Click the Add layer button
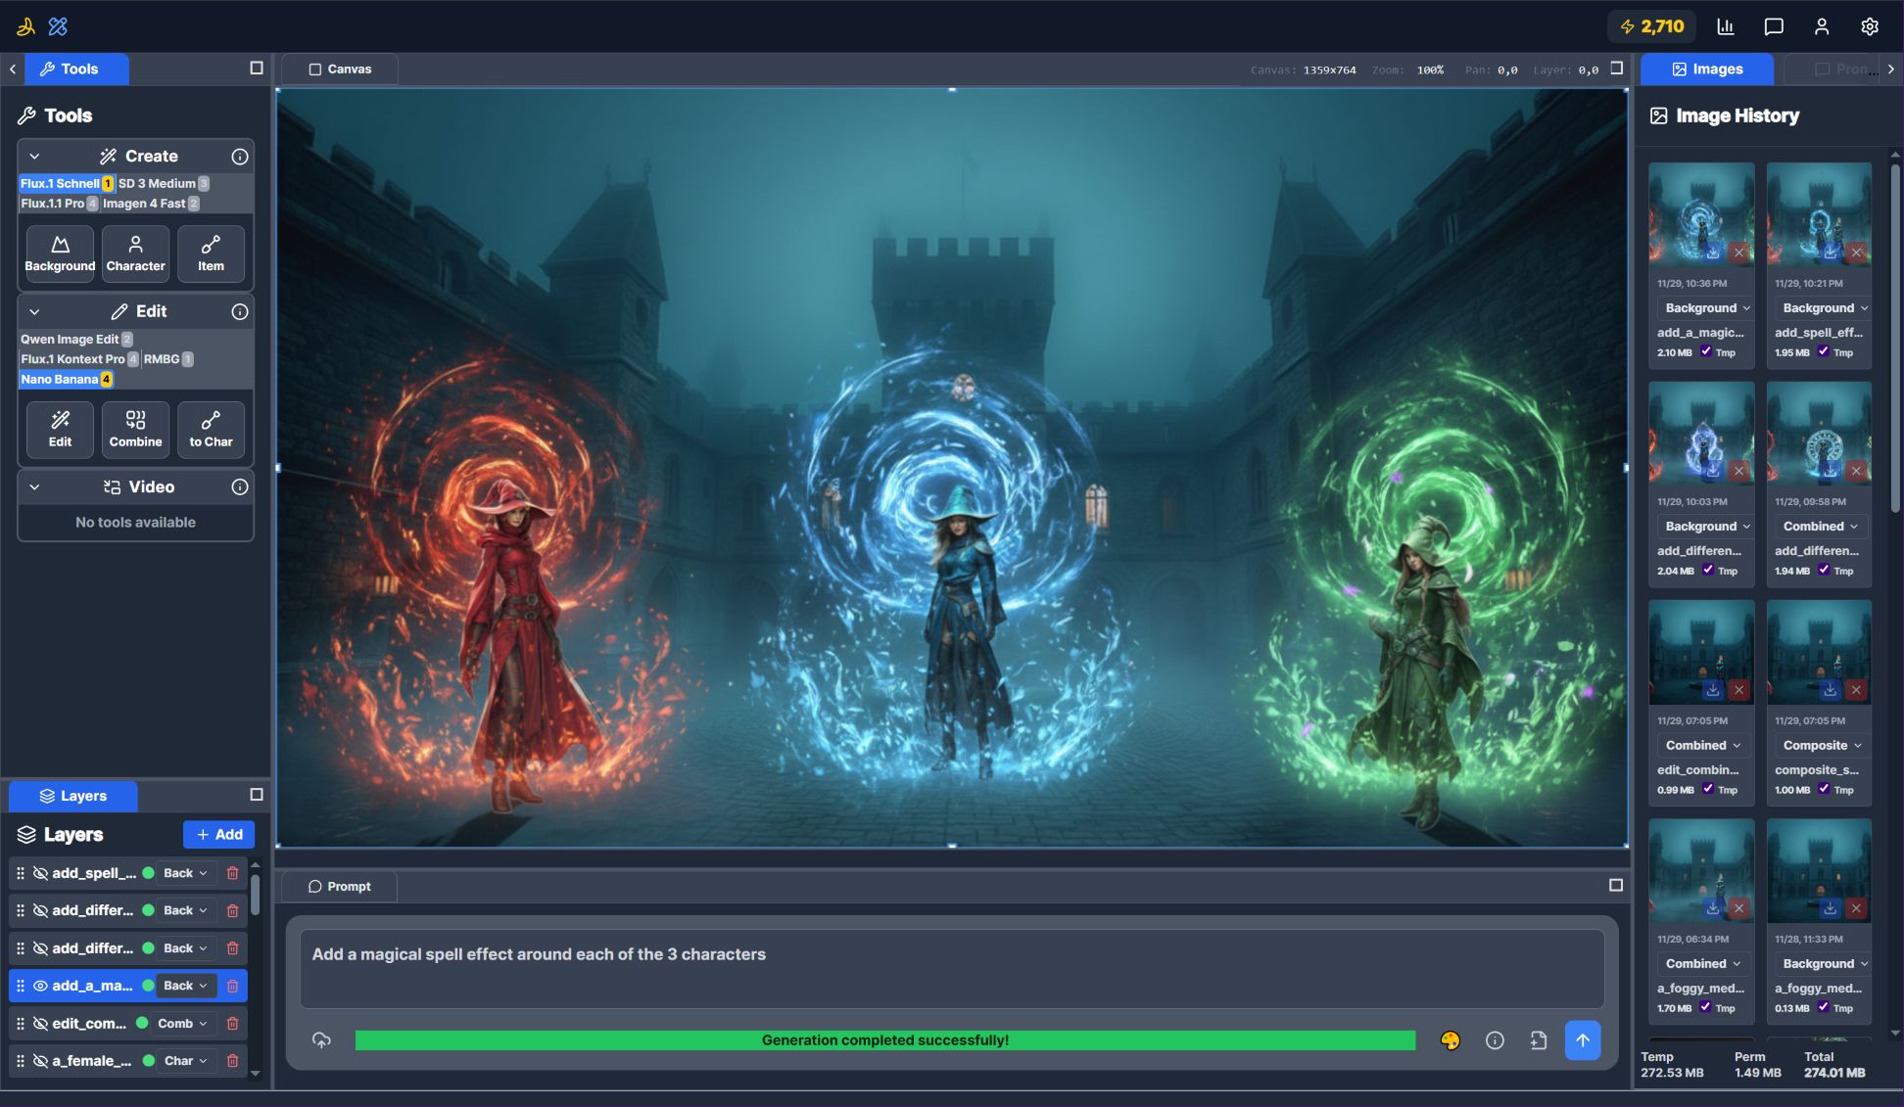The width and height of the screenshot is (1904, 1107). (x=218, y=835)
